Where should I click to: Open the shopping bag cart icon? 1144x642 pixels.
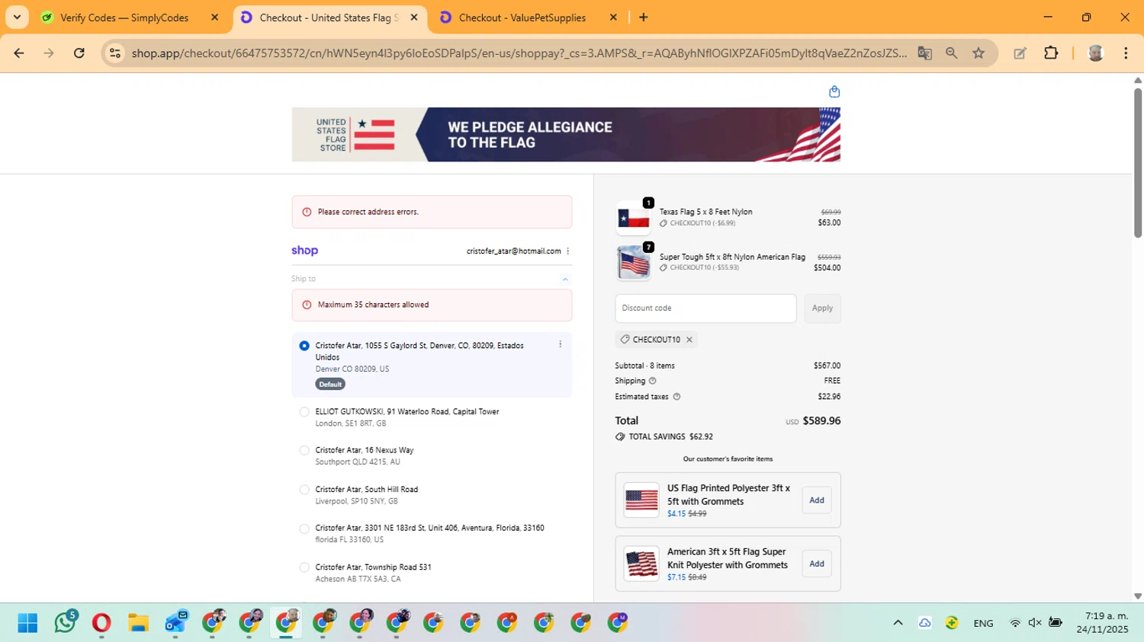pos(834,91)
